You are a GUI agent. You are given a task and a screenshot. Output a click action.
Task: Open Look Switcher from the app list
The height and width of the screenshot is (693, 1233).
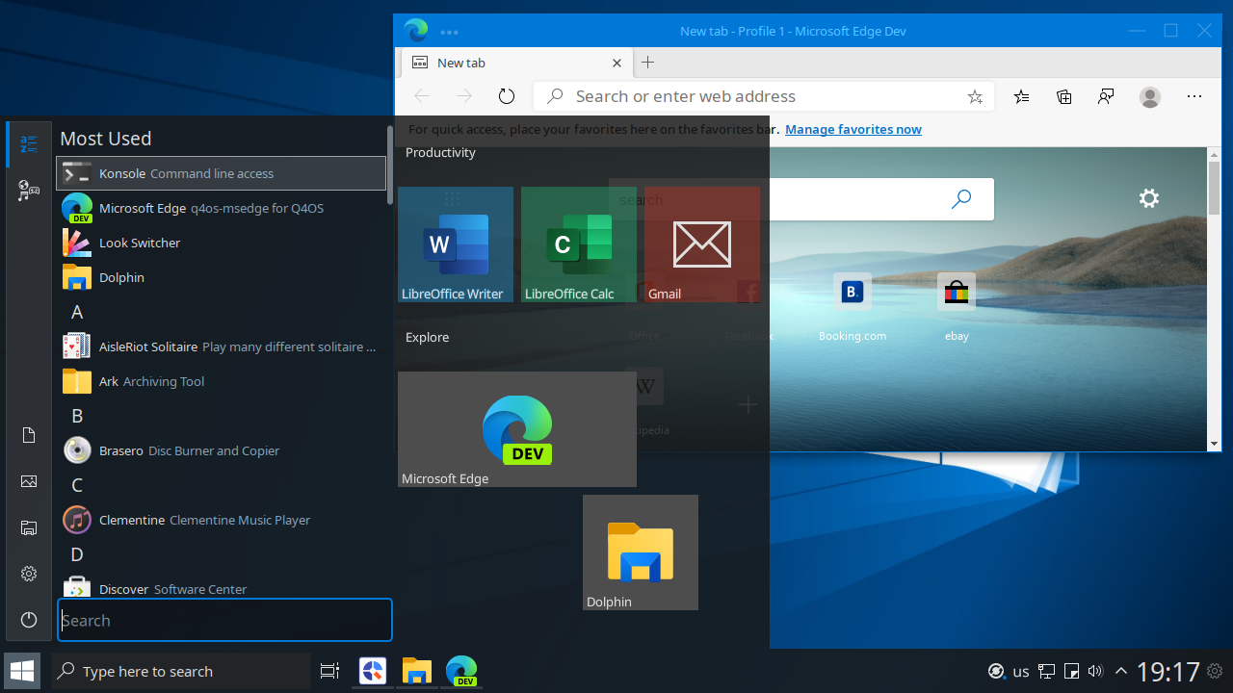tap(222, 243)
